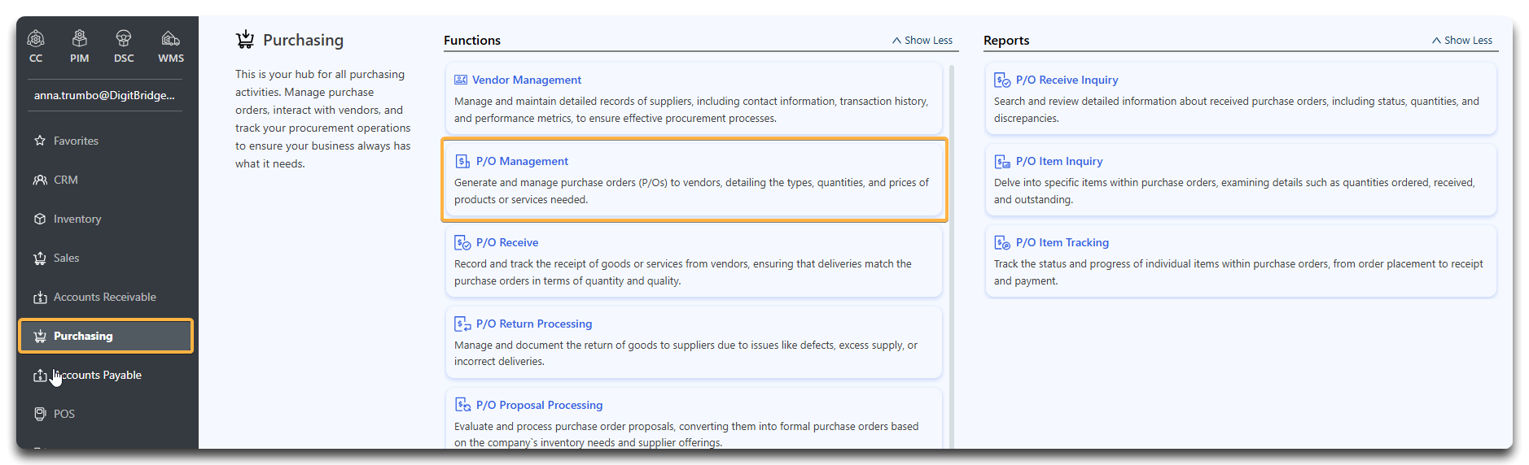
Task: Click the Inventory box icon
Action: 40,219
